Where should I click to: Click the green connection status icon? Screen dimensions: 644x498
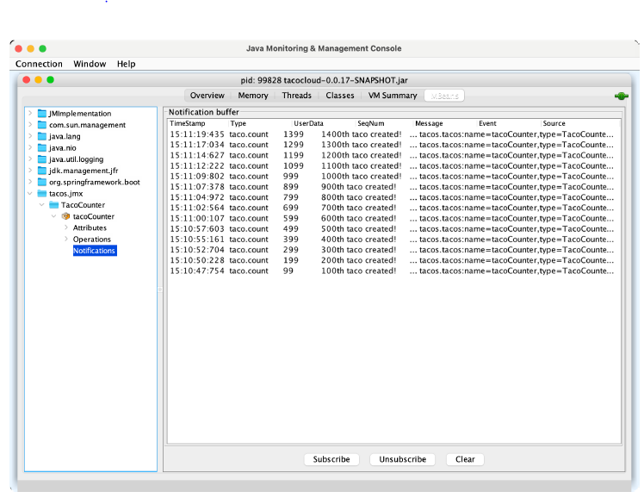[621, 96]
